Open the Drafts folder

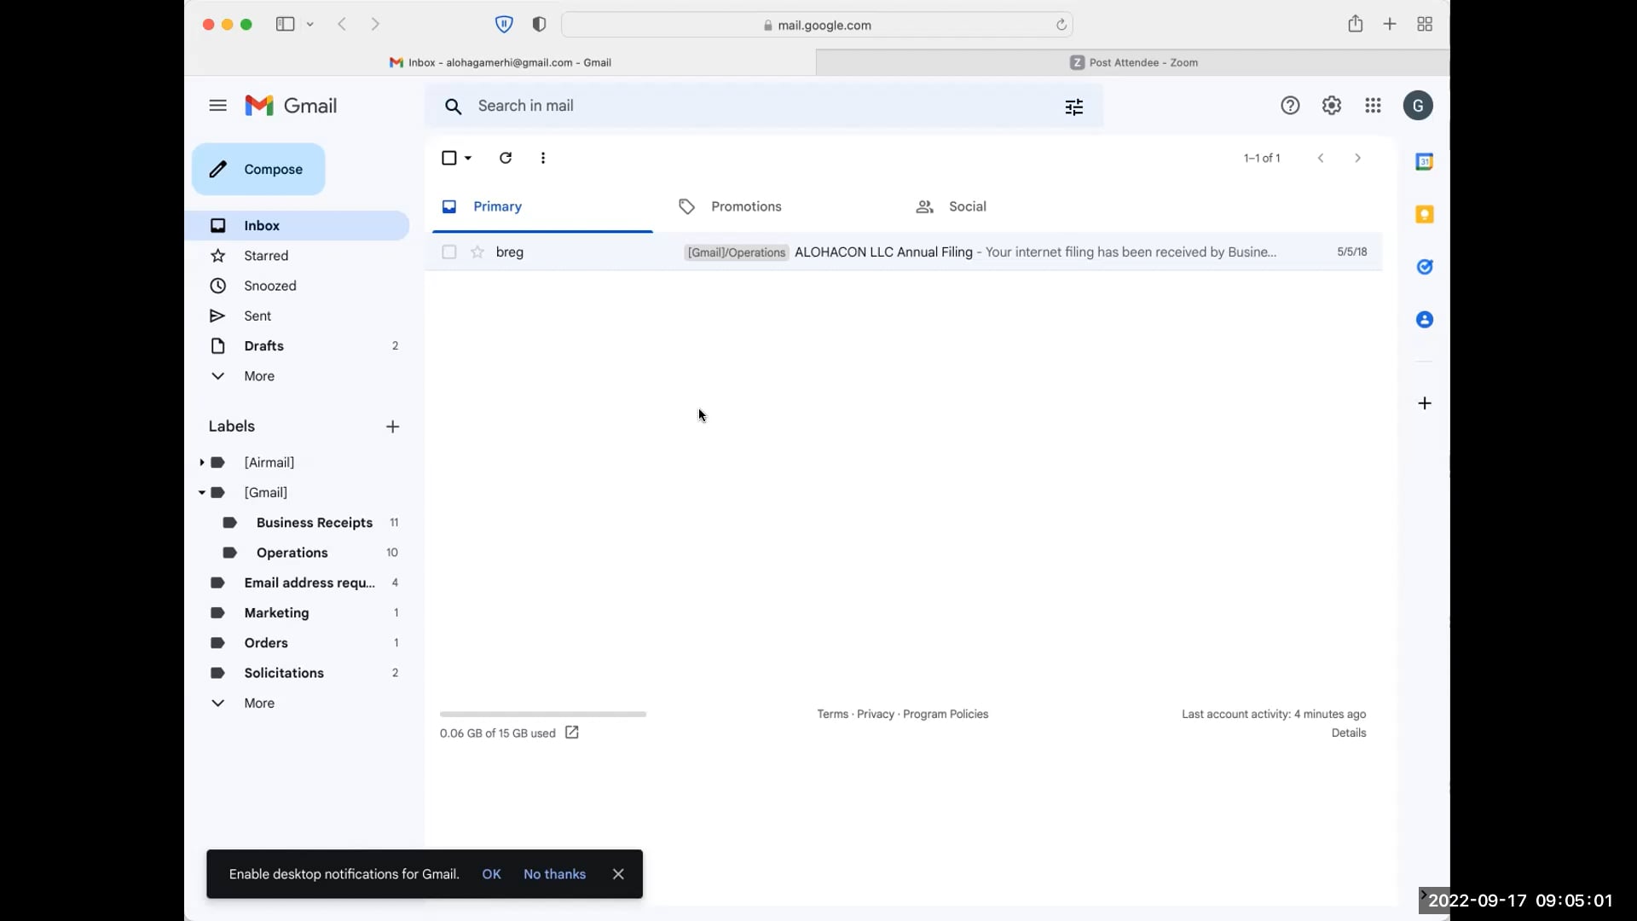(x=297, y=346)
